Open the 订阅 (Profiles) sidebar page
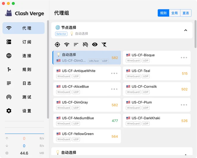This screenshot has height=158, width=197. pos(23,42)
